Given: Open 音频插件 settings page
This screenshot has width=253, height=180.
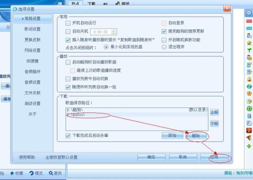Looking at the screenshot, I should point(32,72).
